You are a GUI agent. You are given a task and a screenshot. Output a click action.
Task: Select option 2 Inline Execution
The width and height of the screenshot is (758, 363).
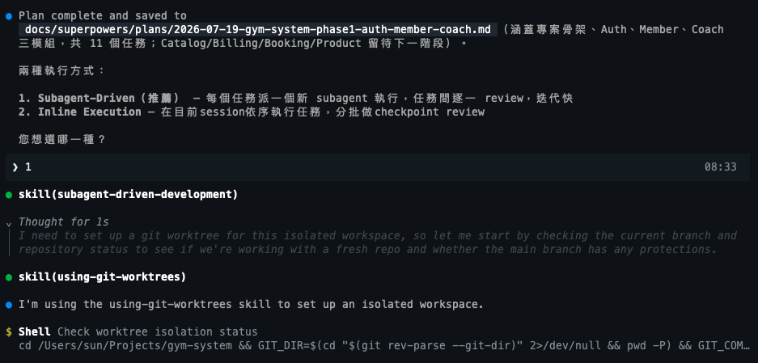80,112
